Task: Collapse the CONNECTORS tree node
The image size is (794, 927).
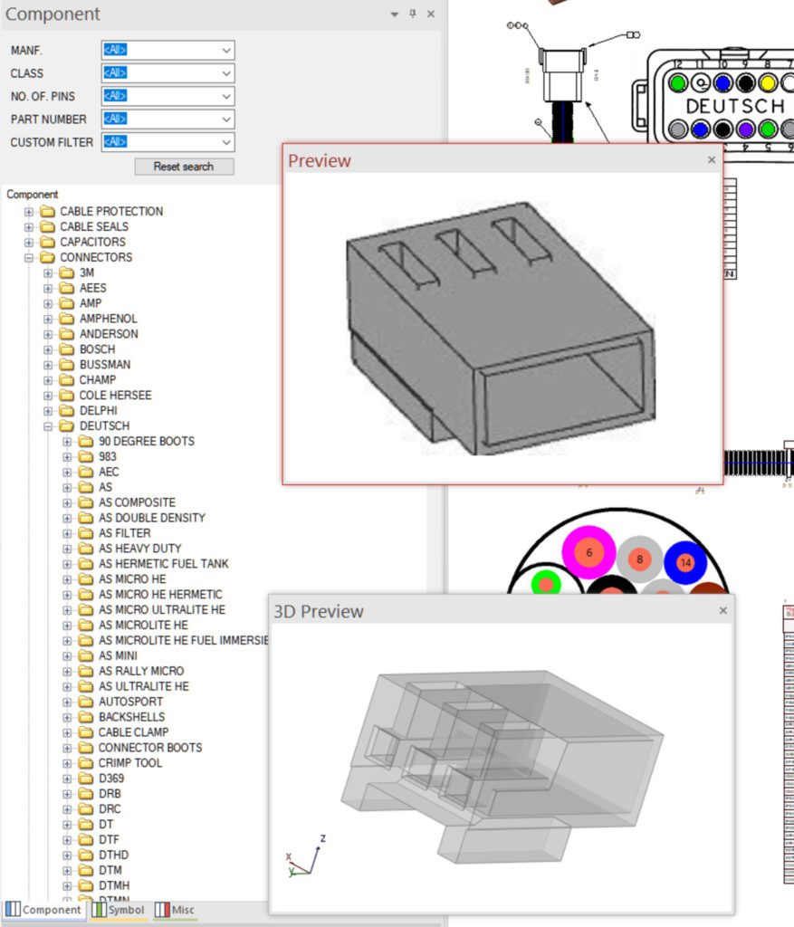Action: (x=29, y=257)
